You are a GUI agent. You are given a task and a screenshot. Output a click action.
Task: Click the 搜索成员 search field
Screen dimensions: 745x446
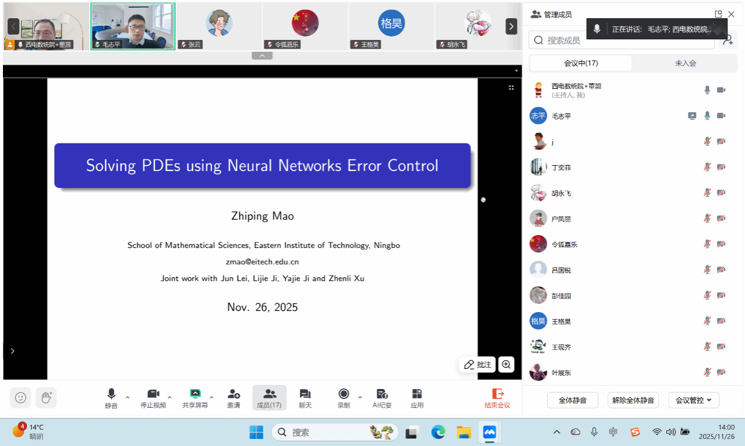(623, 40)
